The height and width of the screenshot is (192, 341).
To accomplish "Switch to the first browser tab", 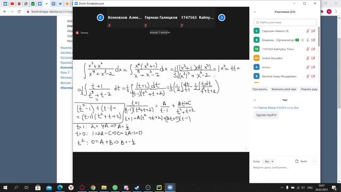I will [x=5, y=4].
